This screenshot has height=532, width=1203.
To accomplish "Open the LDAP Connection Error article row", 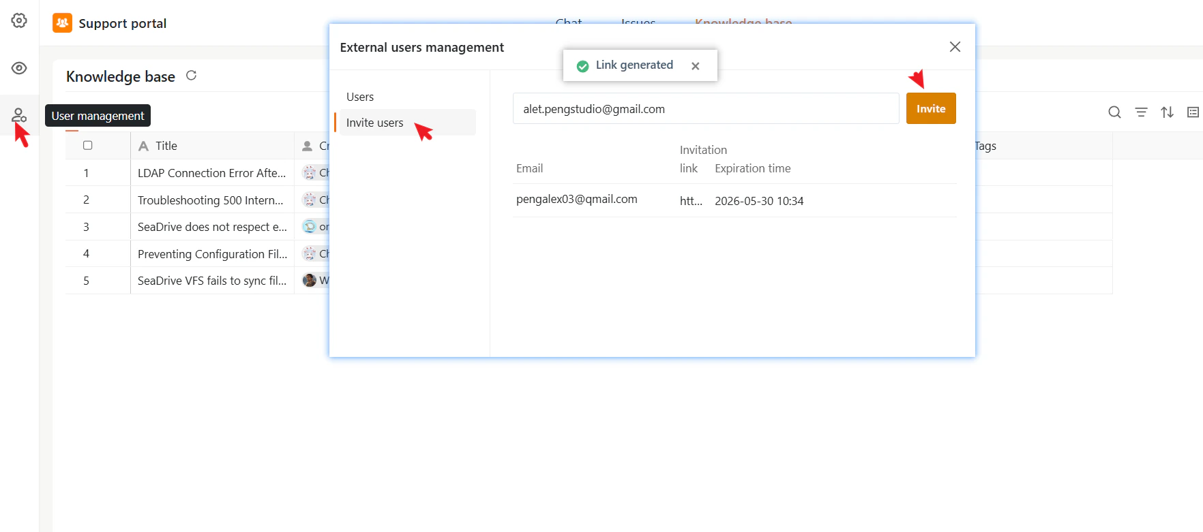I will [x=212, y=173].
